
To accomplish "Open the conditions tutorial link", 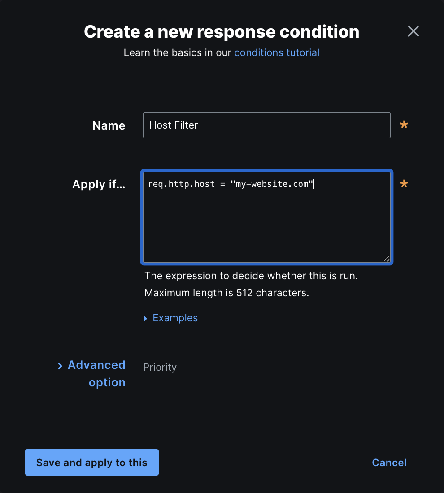I will point(277,52).
